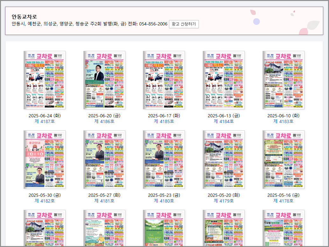Open the 2025-06-24 (화) newspaper thumbnail
The width and height of the screenshot is (329, 247).
44,80
